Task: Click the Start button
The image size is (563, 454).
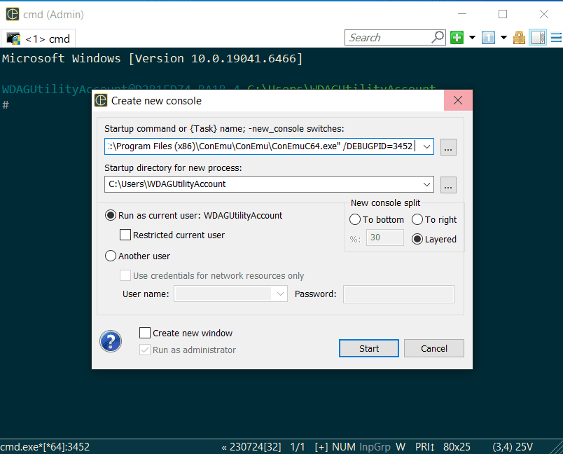Action: pyautogui.click(x=369, y=348)
